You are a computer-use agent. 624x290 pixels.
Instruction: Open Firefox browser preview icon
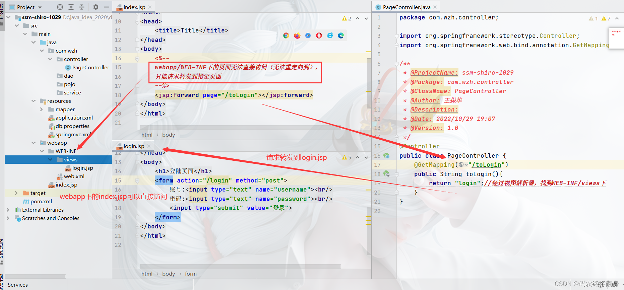tap(297, 35)
